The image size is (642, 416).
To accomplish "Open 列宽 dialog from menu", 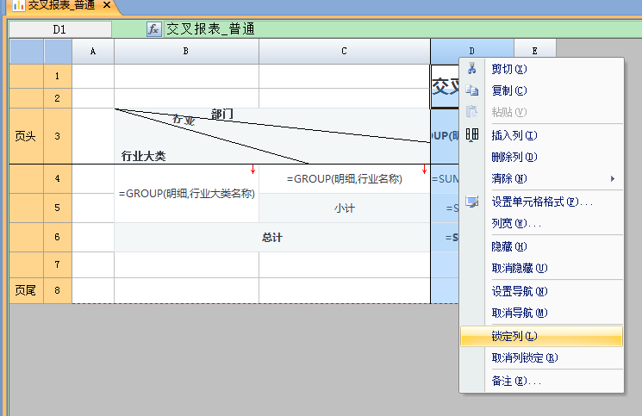I will [x=516, y=224].
